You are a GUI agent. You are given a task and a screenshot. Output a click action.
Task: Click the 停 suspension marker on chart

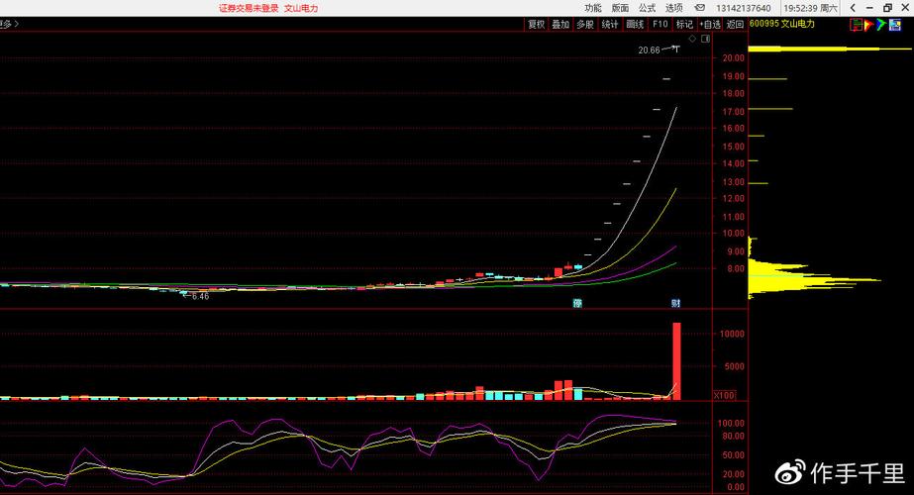577,302
